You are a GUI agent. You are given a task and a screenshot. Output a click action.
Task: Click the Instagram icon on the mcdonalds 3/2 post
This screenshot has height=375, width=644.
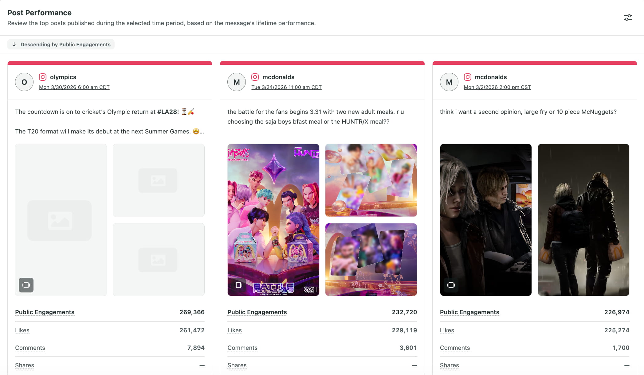[468, 77]
